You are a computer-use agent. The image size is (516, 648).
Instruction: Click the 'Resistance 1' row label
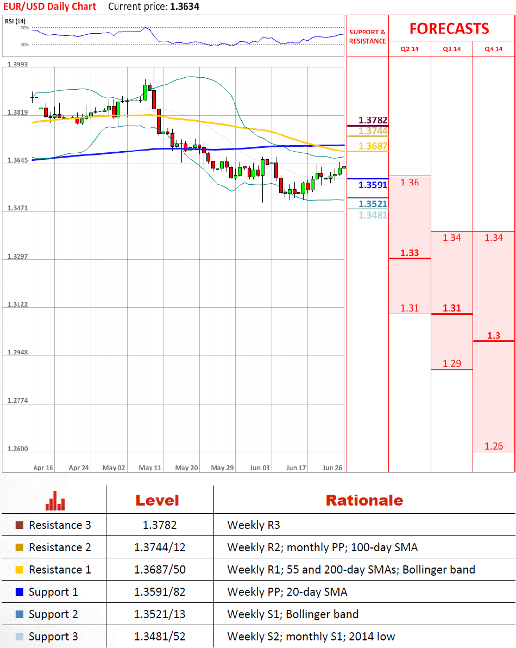tap(60, 570)
